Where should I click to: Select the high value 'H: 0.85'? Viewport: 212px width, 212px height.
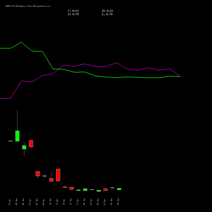[107, 11]
